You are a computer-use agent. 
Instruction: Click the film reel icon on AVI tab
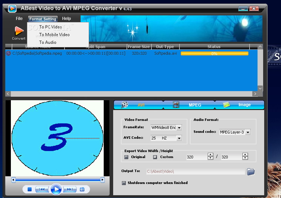tap(124, 105)
